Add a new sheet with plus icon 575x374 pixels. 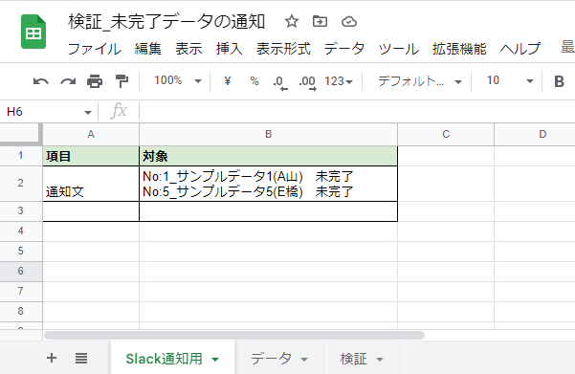pos(52,358)
